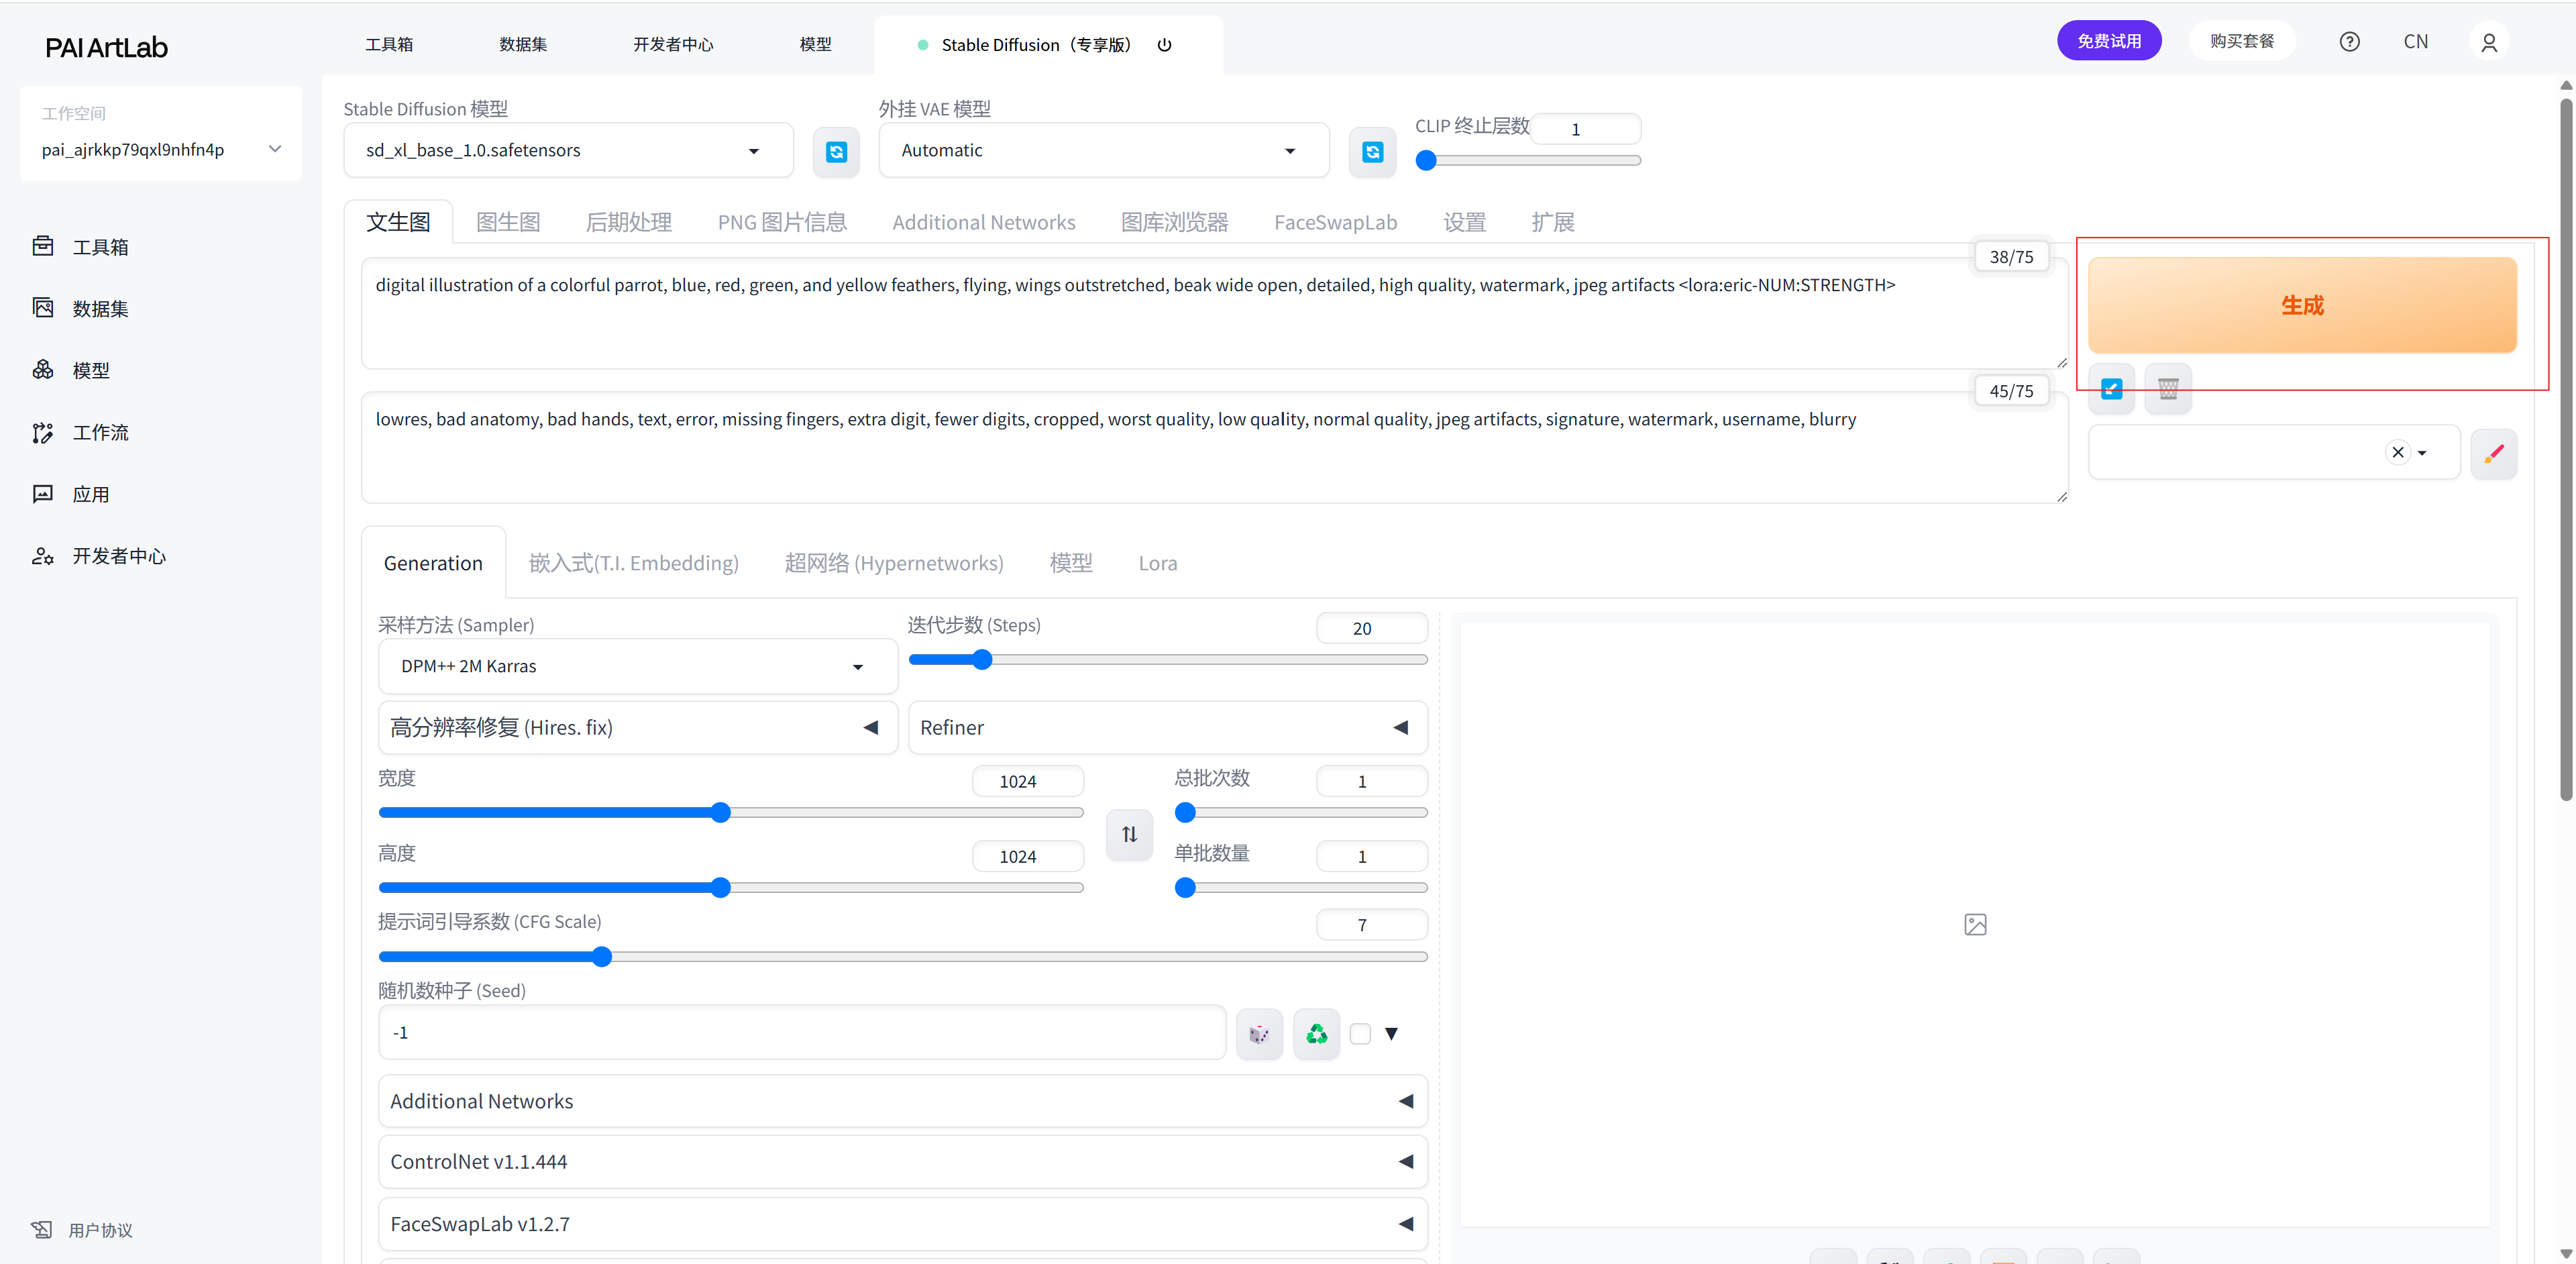This screenshot has width=2576, height=1264.
Task: Switch to the 图生图 tab
Action: point(508,222)
